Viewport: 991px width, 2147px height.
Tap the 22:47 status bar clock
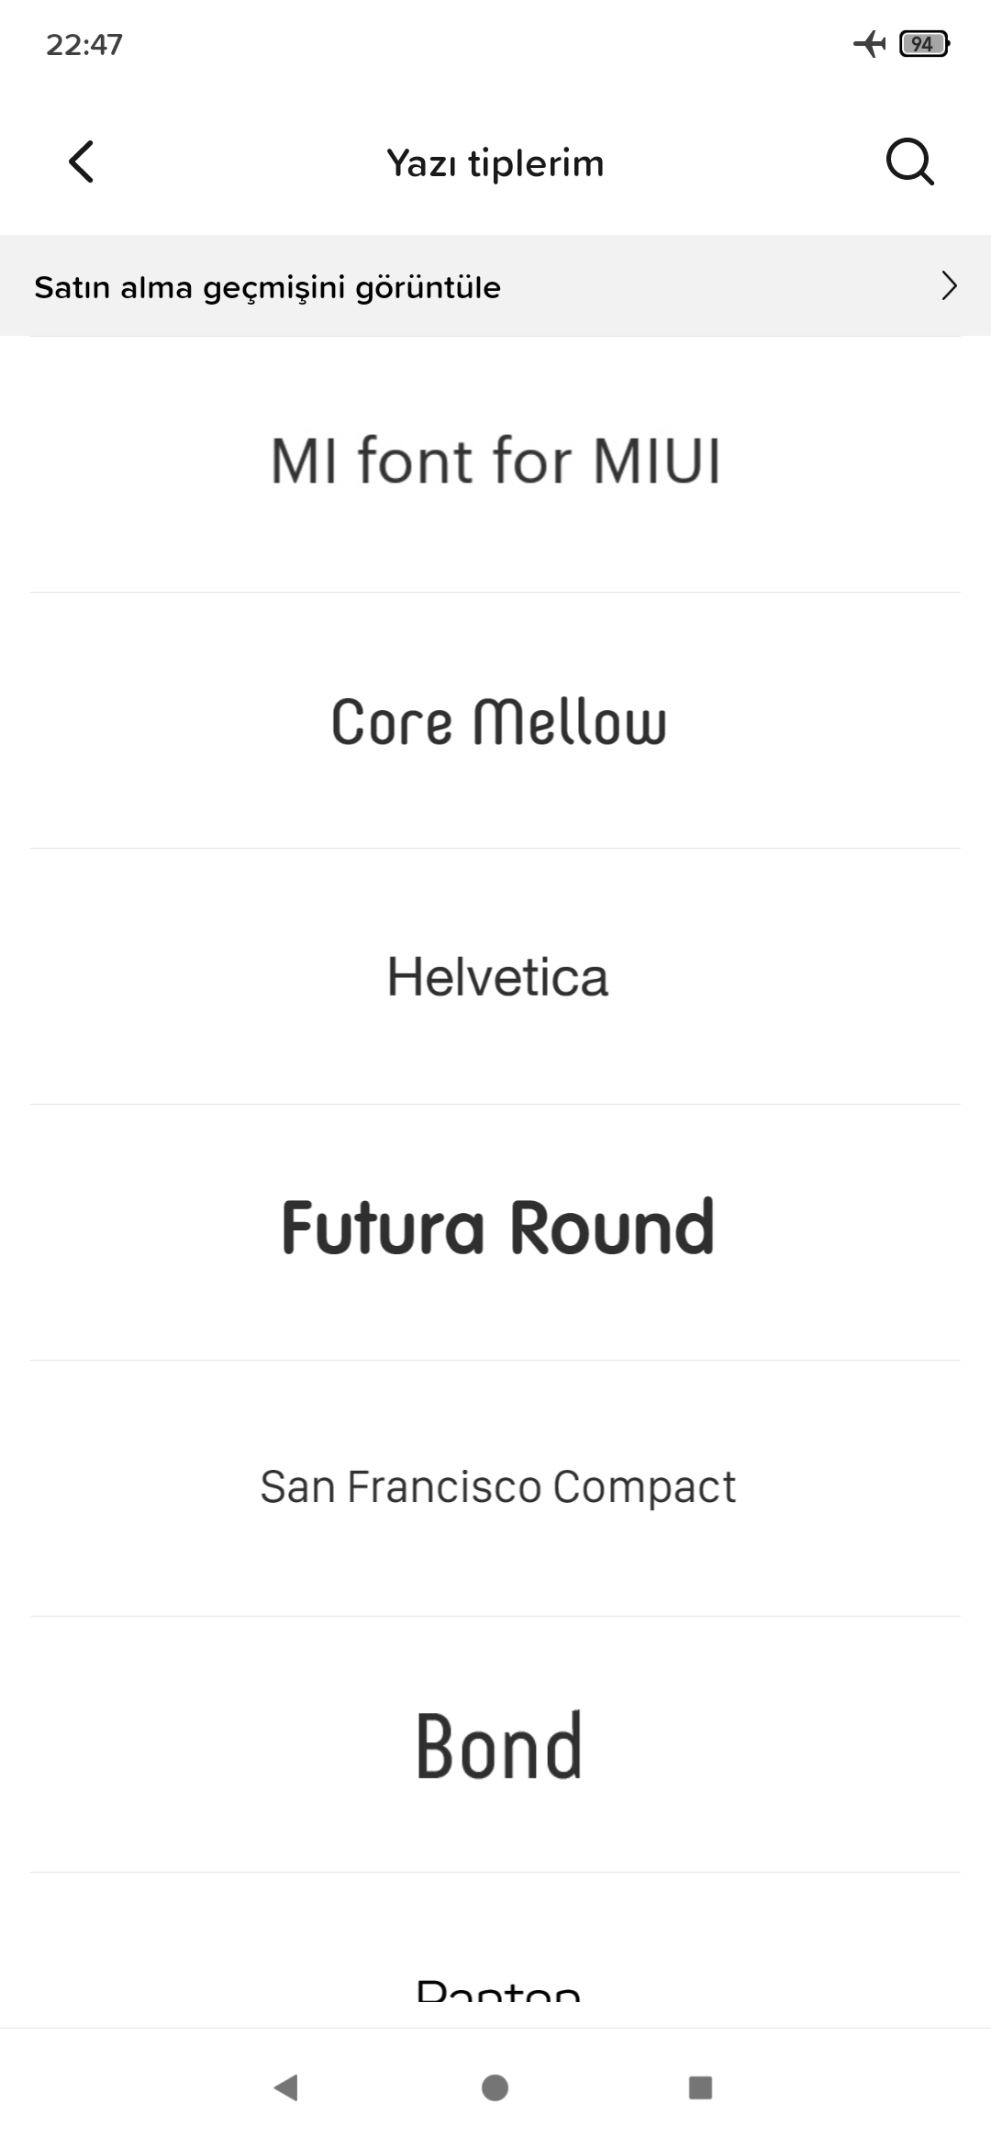tap(84, 44)
